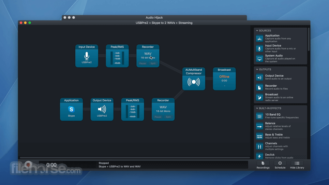Click the USBPre2 Output Device speaker block
This screenshot has height=185, width=329.
[x=102, y=109]
